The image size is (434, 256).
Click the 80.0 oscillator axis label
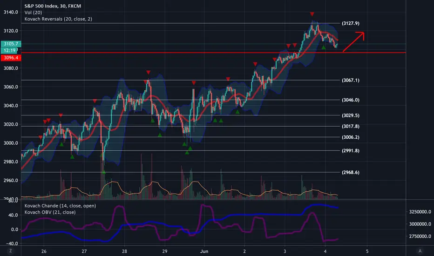[13, 201]
